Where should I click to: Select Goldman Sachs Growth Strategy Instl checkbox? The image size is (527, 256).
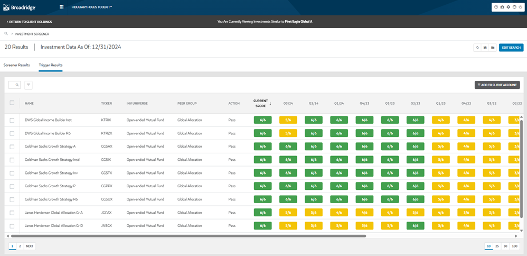[x=12, y=160]
